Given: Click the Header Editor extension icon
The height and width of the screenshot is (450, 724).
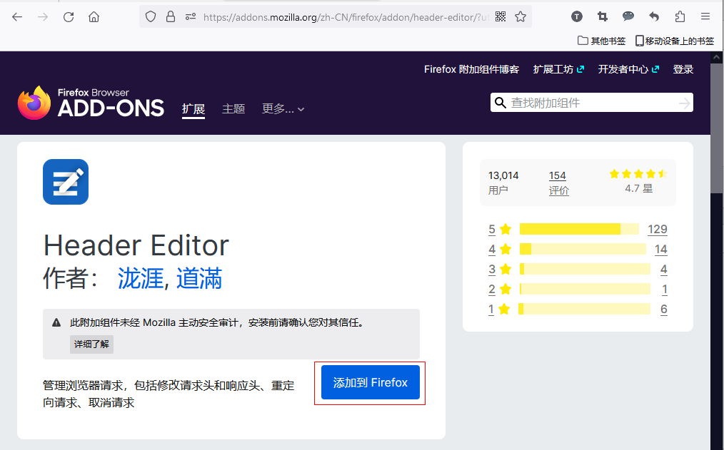Looking at the screenshot, I should pos(66,182).
